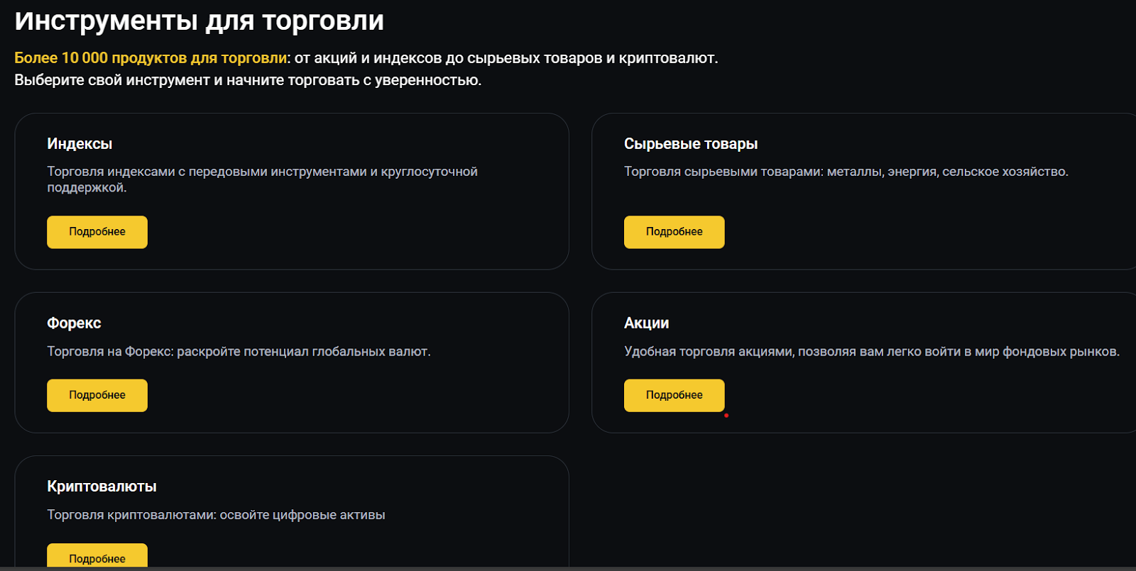The width and height of the screenshot is (1136, 571).
Task: Click the line Выберите свой инструмент
Action: click(x=248, y=80)
